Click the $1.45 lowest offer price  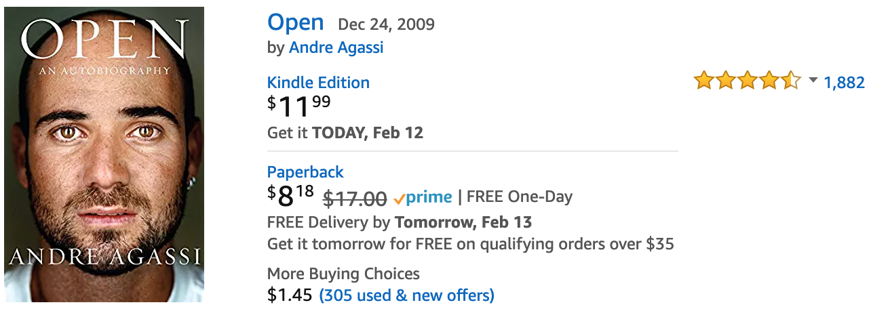pyautogui.click(x=290, y=295)
